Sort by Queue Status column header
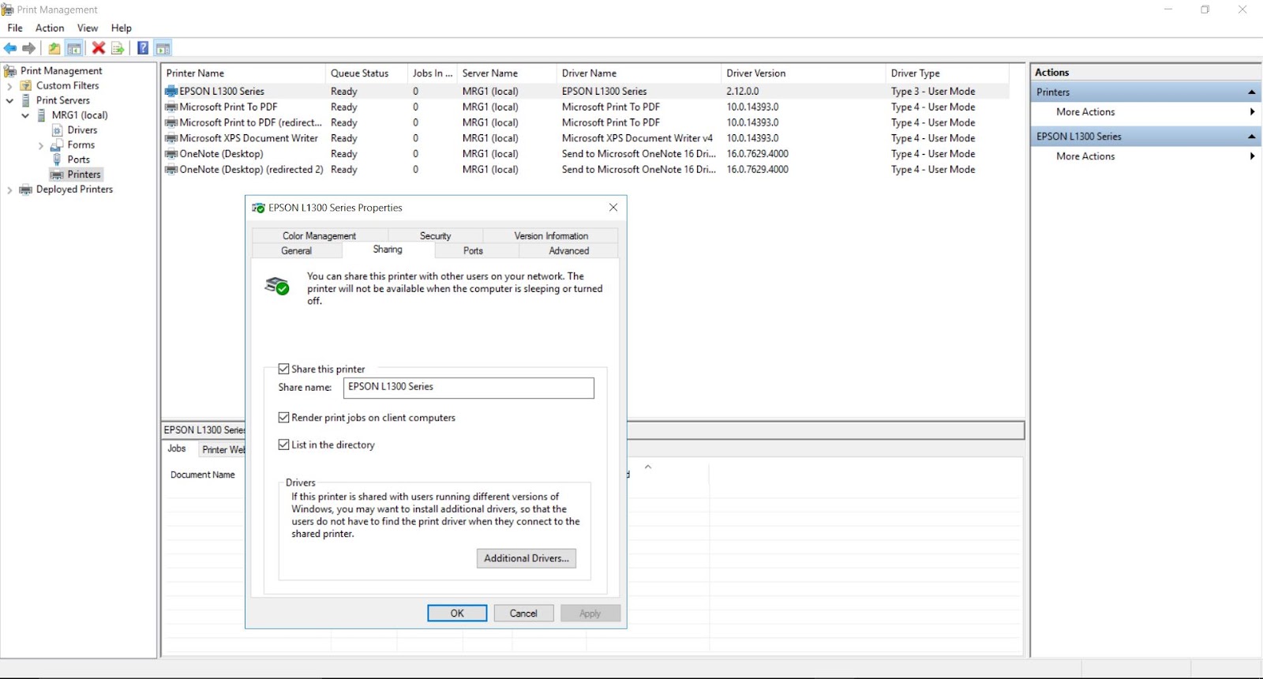 366,73
